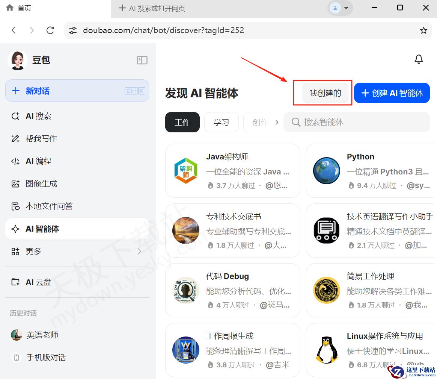This screenshot has width=437, height=379.
Task: Click the 专利技术交底书 landscape avatar
Action: [186, 230]
